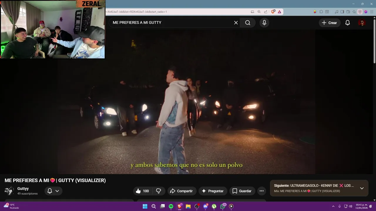Open the Guttyy channel name link
The image size is (376, 211).
pos(23,189)
